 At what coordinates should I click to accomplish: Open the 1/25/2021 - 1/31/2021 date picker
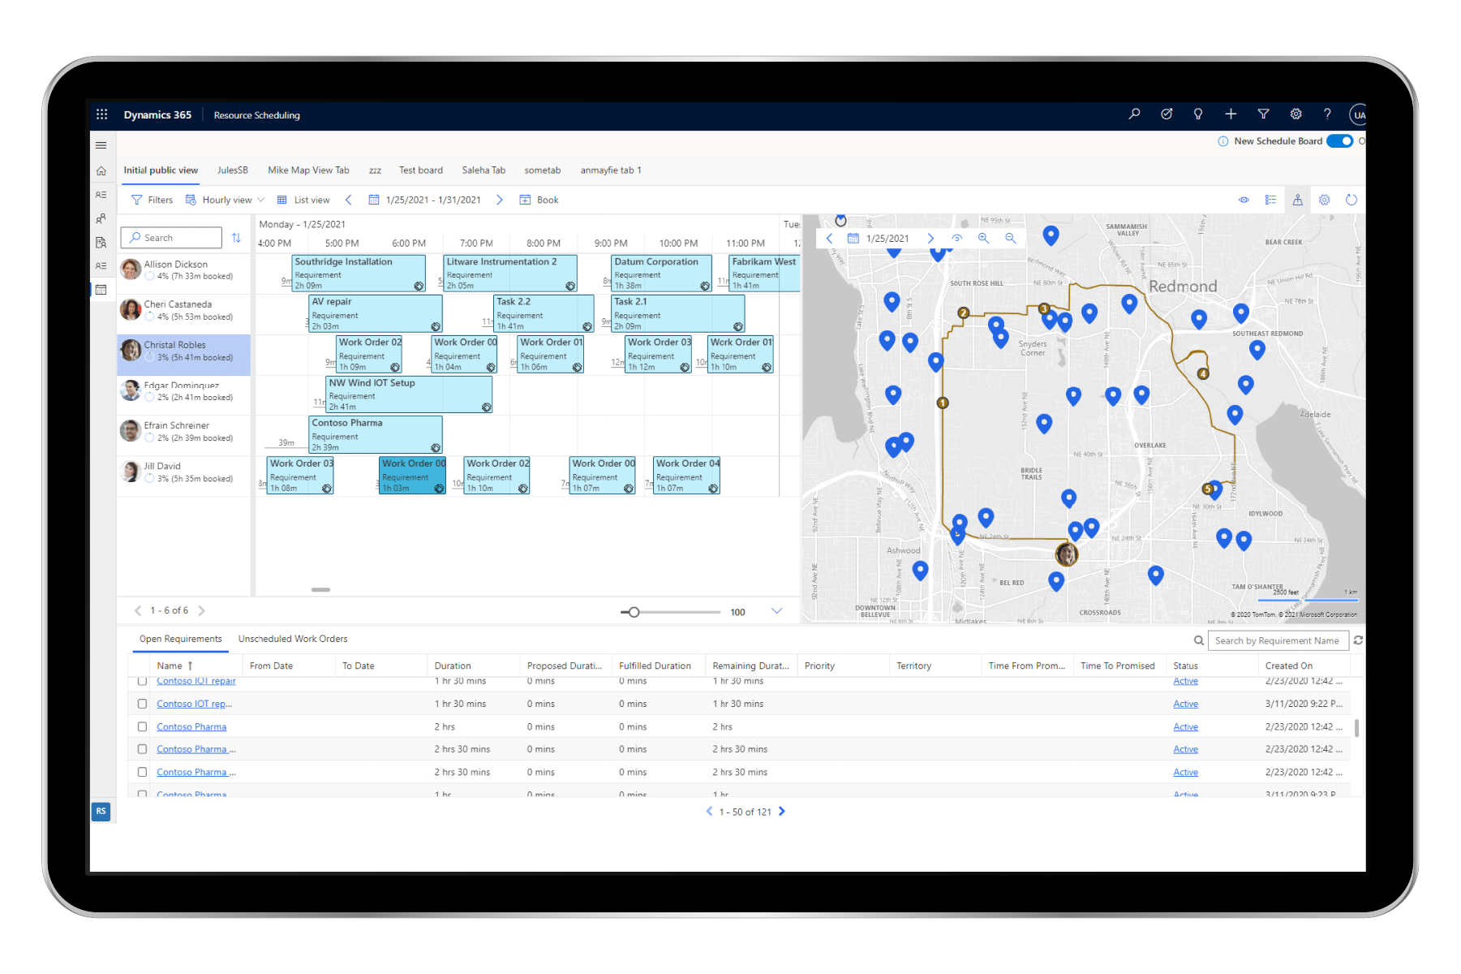[425, 200]
